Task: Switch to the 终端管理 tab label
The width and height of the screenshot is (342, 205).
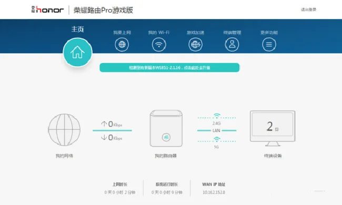Action: click(232, 33)
